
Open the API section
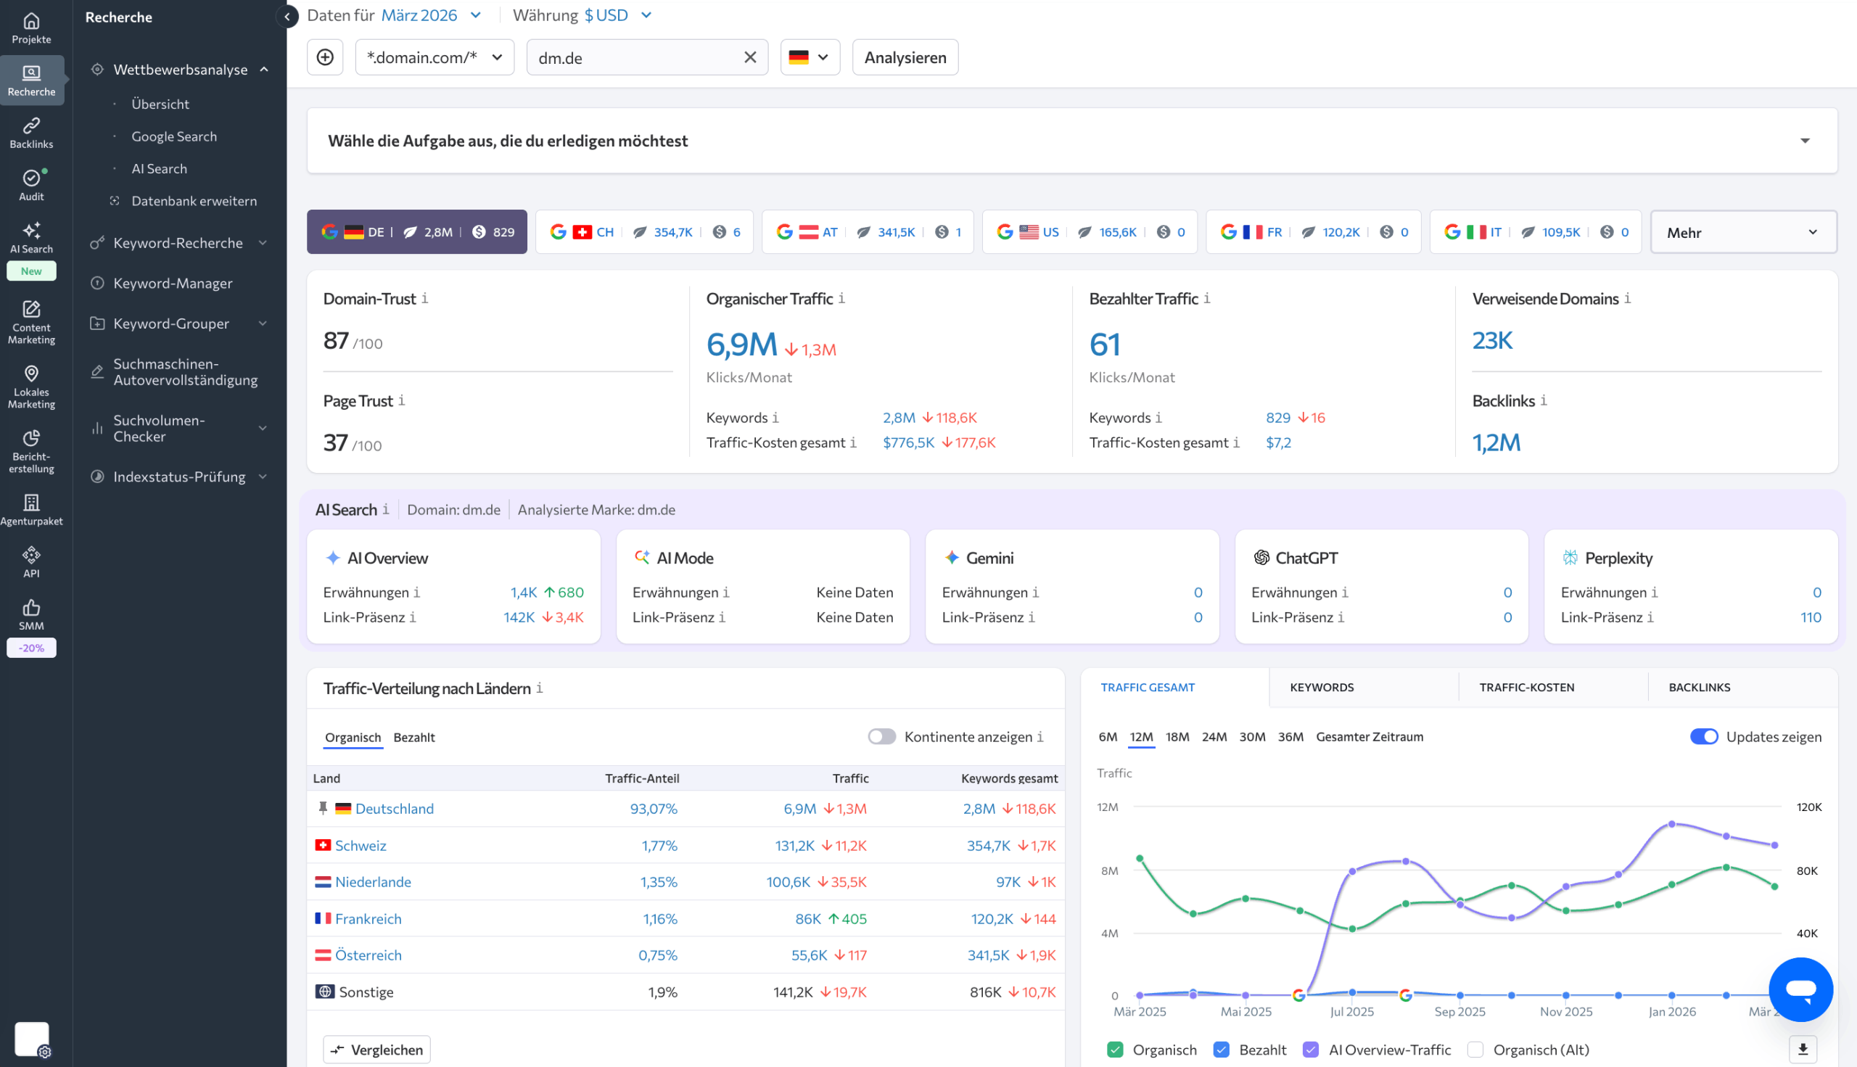click(x=30, y=561)
